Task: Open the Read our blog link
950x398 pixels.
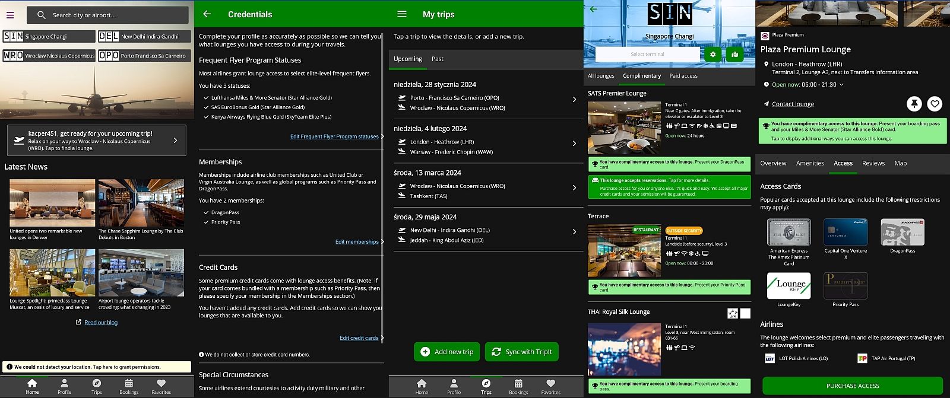Action: [x=101, y=323]
